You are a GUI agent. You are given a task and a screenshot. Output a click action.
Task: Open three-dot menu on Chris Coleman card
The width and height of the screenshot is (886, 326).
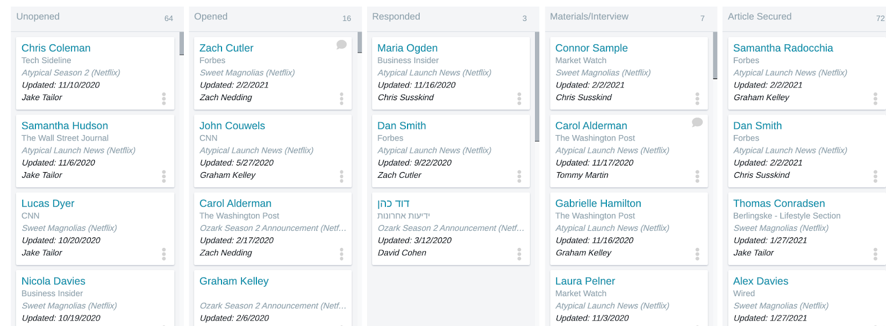point(164,99)
